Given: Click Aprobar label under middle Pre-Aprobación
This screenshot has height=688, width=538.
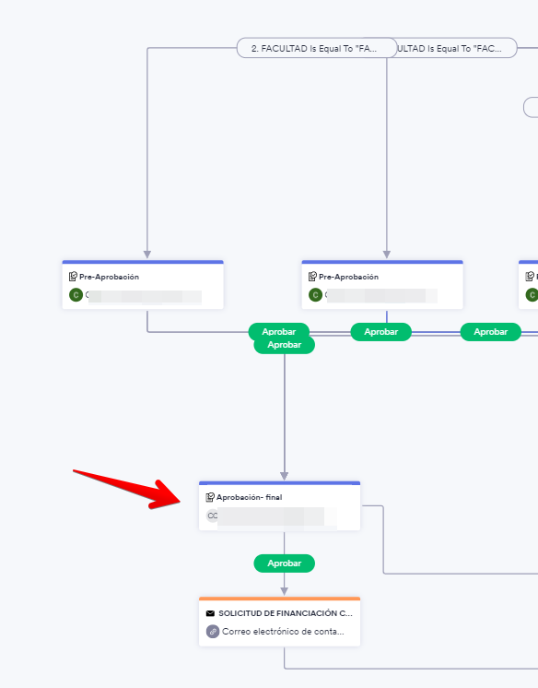Looking at the screenshot, I should point(381,332).
